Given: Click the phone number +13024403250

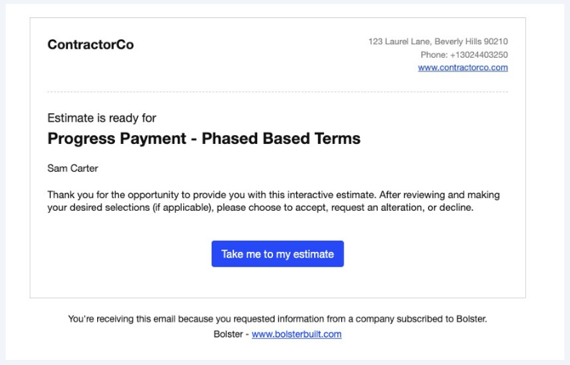Looking at the screenshot, I should click(479, 54).
